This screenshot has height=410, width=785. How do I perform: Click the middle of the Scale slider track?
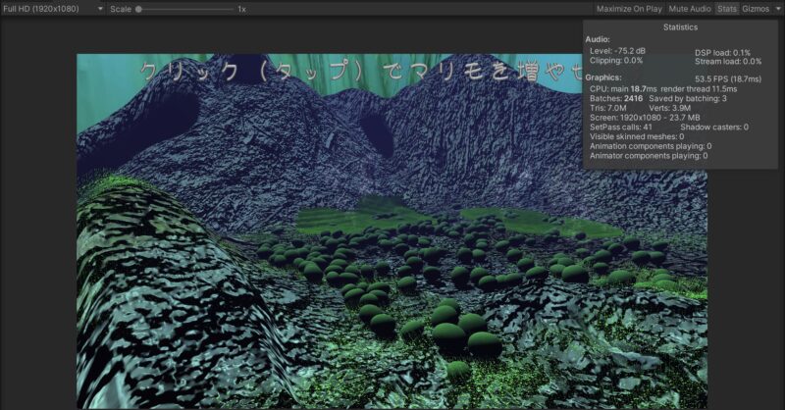[185, 9]
